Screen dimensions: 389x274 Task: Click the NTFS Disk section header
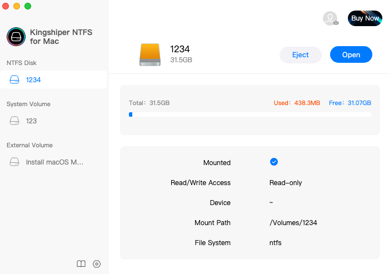tap(22, 63)
